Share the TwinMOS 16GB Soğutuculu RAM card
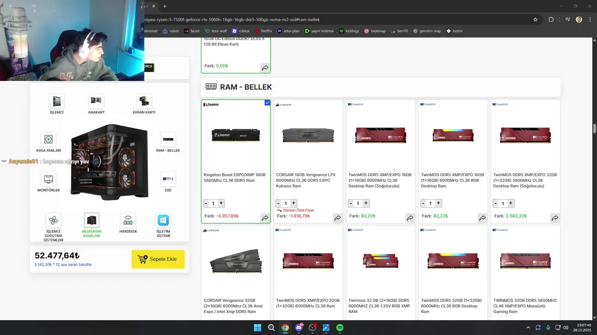 410,218
